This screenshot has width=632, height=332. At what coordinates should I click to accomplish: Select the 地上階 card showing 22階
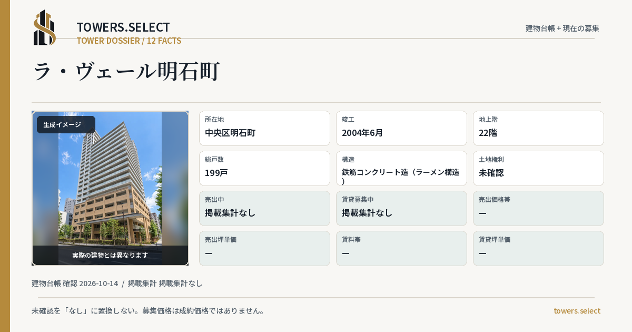[x=538, y=128]
